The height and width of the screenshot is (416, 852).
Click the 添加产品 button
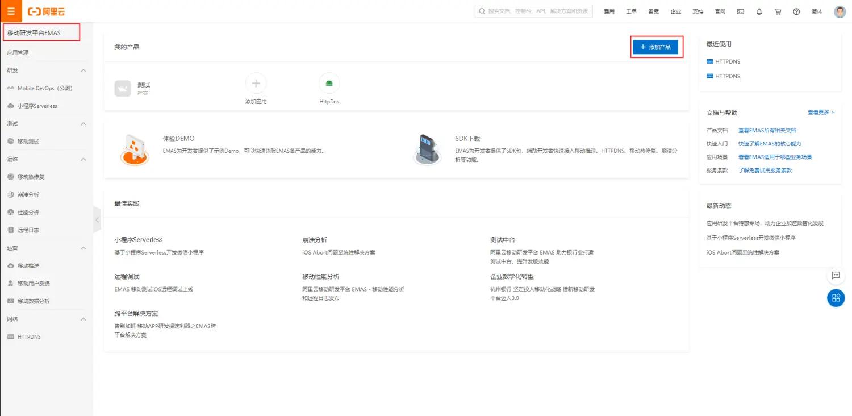click(656, 47)
